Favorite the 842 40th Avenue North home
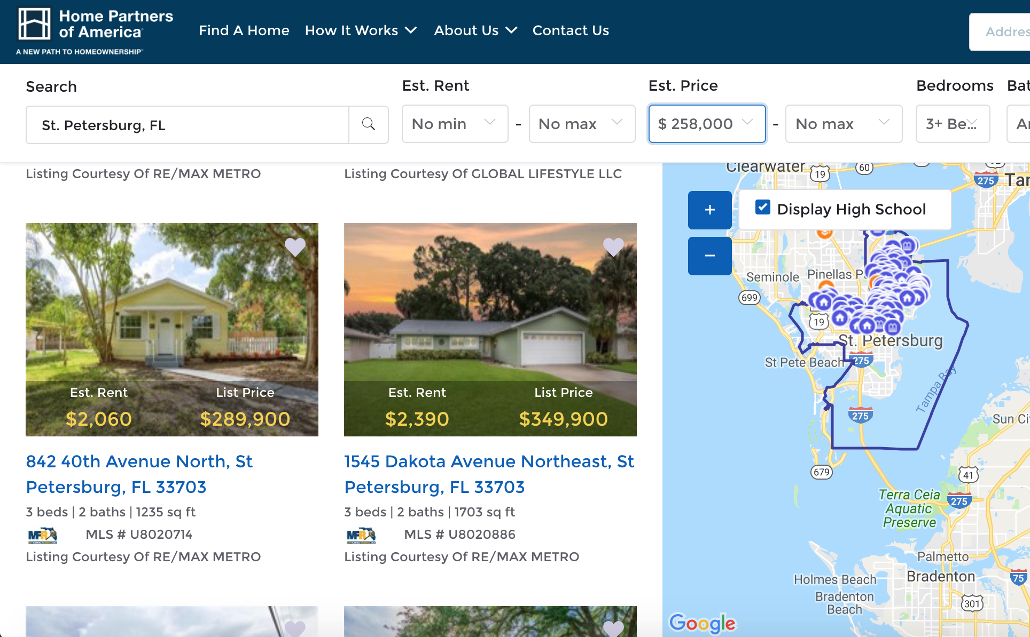The width and height of the screenshot is (1030, 637). (x=295, y=246)
